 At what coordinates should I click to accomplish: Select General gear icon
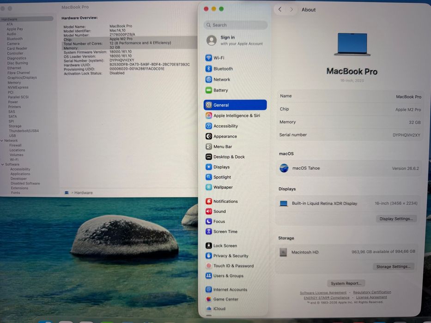(x=209, y=105)
